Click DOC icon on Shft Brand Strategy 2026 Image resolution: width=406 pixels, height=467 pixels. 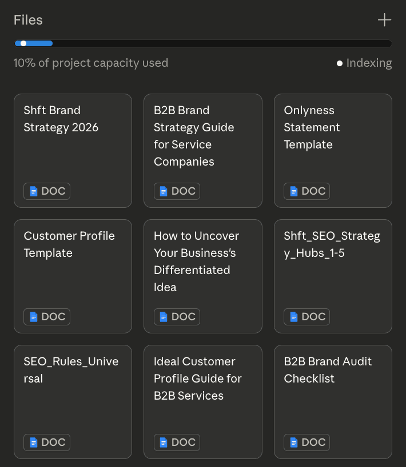34,191
